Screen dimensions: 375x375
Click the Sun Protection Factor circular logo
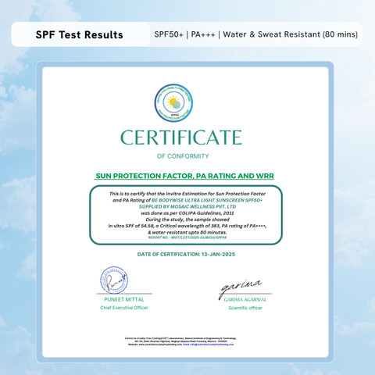(x=173, y=103)
